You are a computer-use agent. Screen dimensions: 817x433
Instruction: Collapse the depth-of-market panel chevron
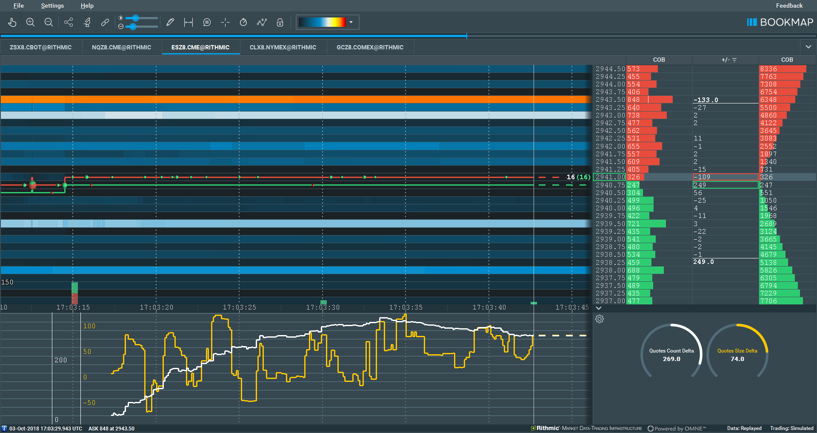pyautogui.click(x=599, y=307)
